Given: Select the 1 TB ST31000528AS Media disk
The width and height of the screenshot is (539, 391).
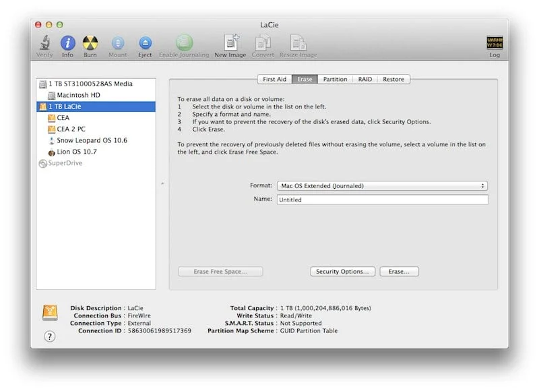Looking at the screenshot, I should pos(96,84).
